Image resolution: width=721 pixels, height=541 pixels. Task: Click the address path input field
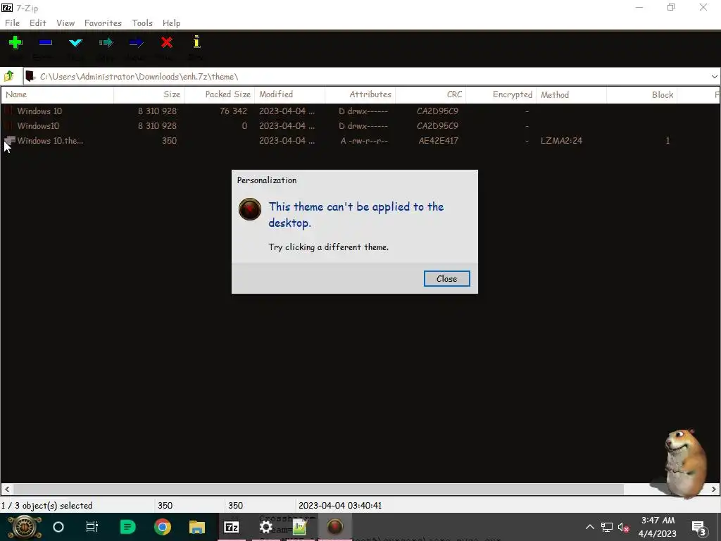coord(368,76)
